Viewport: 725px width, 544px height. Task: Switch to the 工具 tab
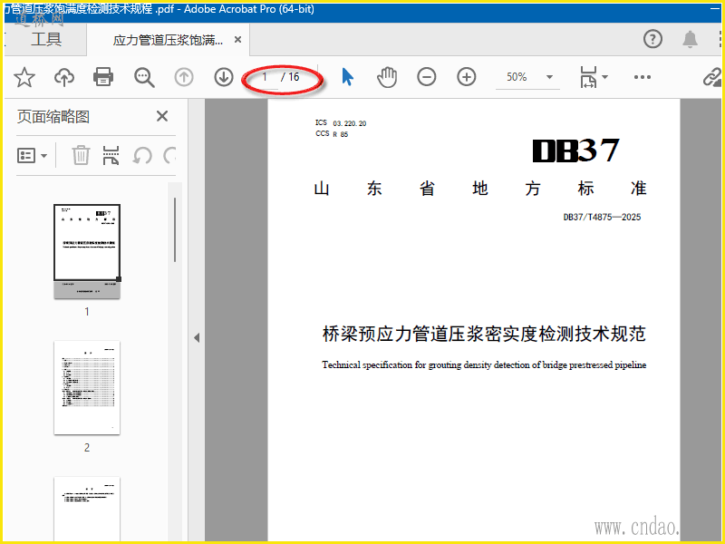tap(46, 39)
